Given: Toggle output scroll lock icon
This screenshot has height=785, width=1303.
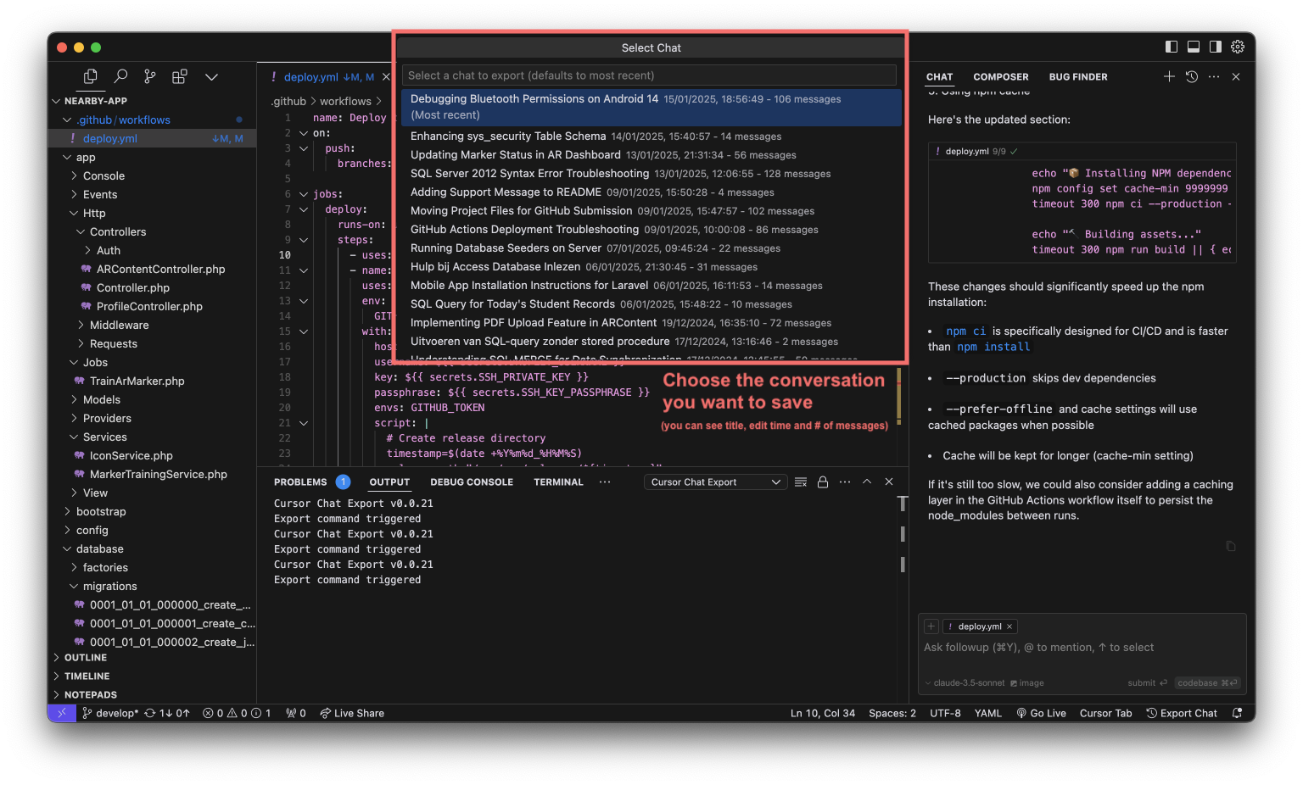Looking at the screenshot, I should click(x=822, y=482).
